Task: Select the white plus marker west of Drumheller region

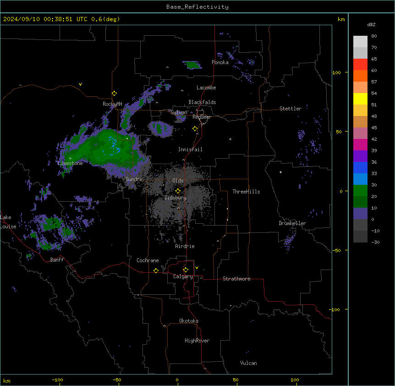Action: click(280, 172)
